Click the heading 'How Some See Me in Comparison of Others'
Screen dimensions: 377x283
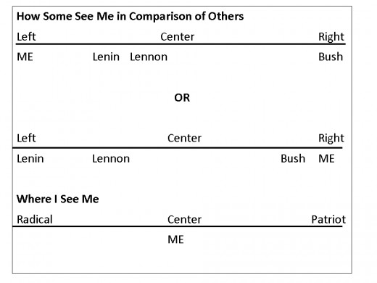[130, 17]
